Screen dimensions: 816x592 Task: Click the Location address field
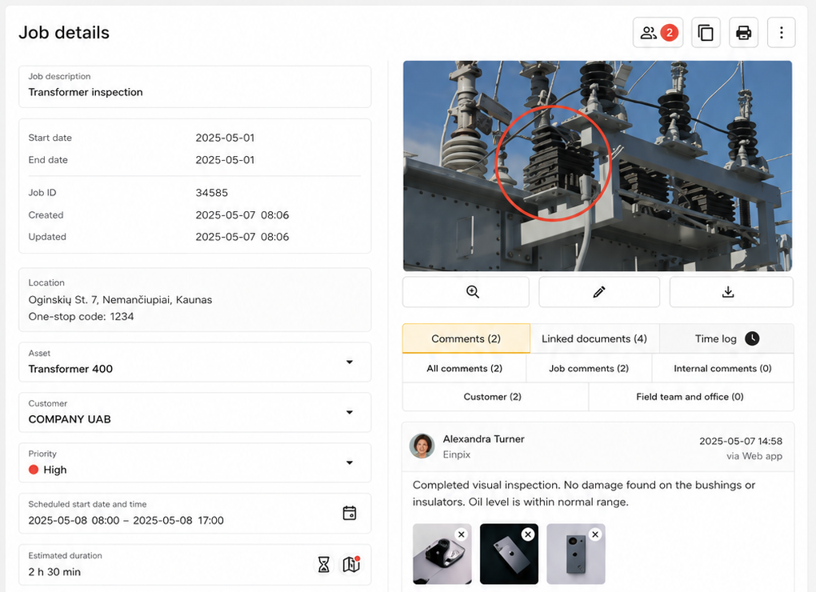[195, 300]
